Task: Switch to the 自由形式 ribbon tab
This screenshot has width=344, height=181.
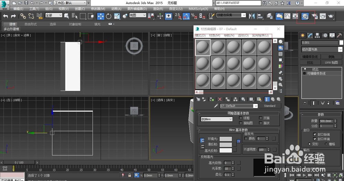Action: pos(31,24)
